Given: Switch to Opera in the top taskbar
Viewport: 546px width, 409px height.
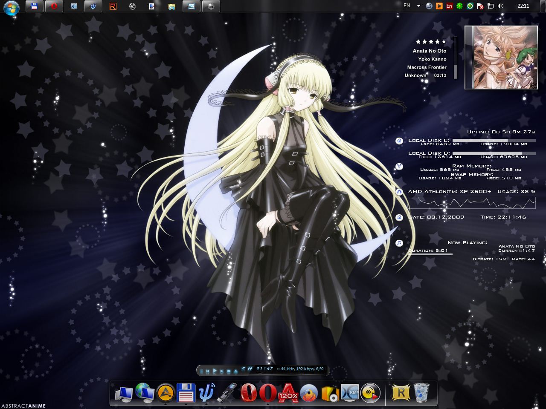Looking at the screenshot, I should [54, 6].
